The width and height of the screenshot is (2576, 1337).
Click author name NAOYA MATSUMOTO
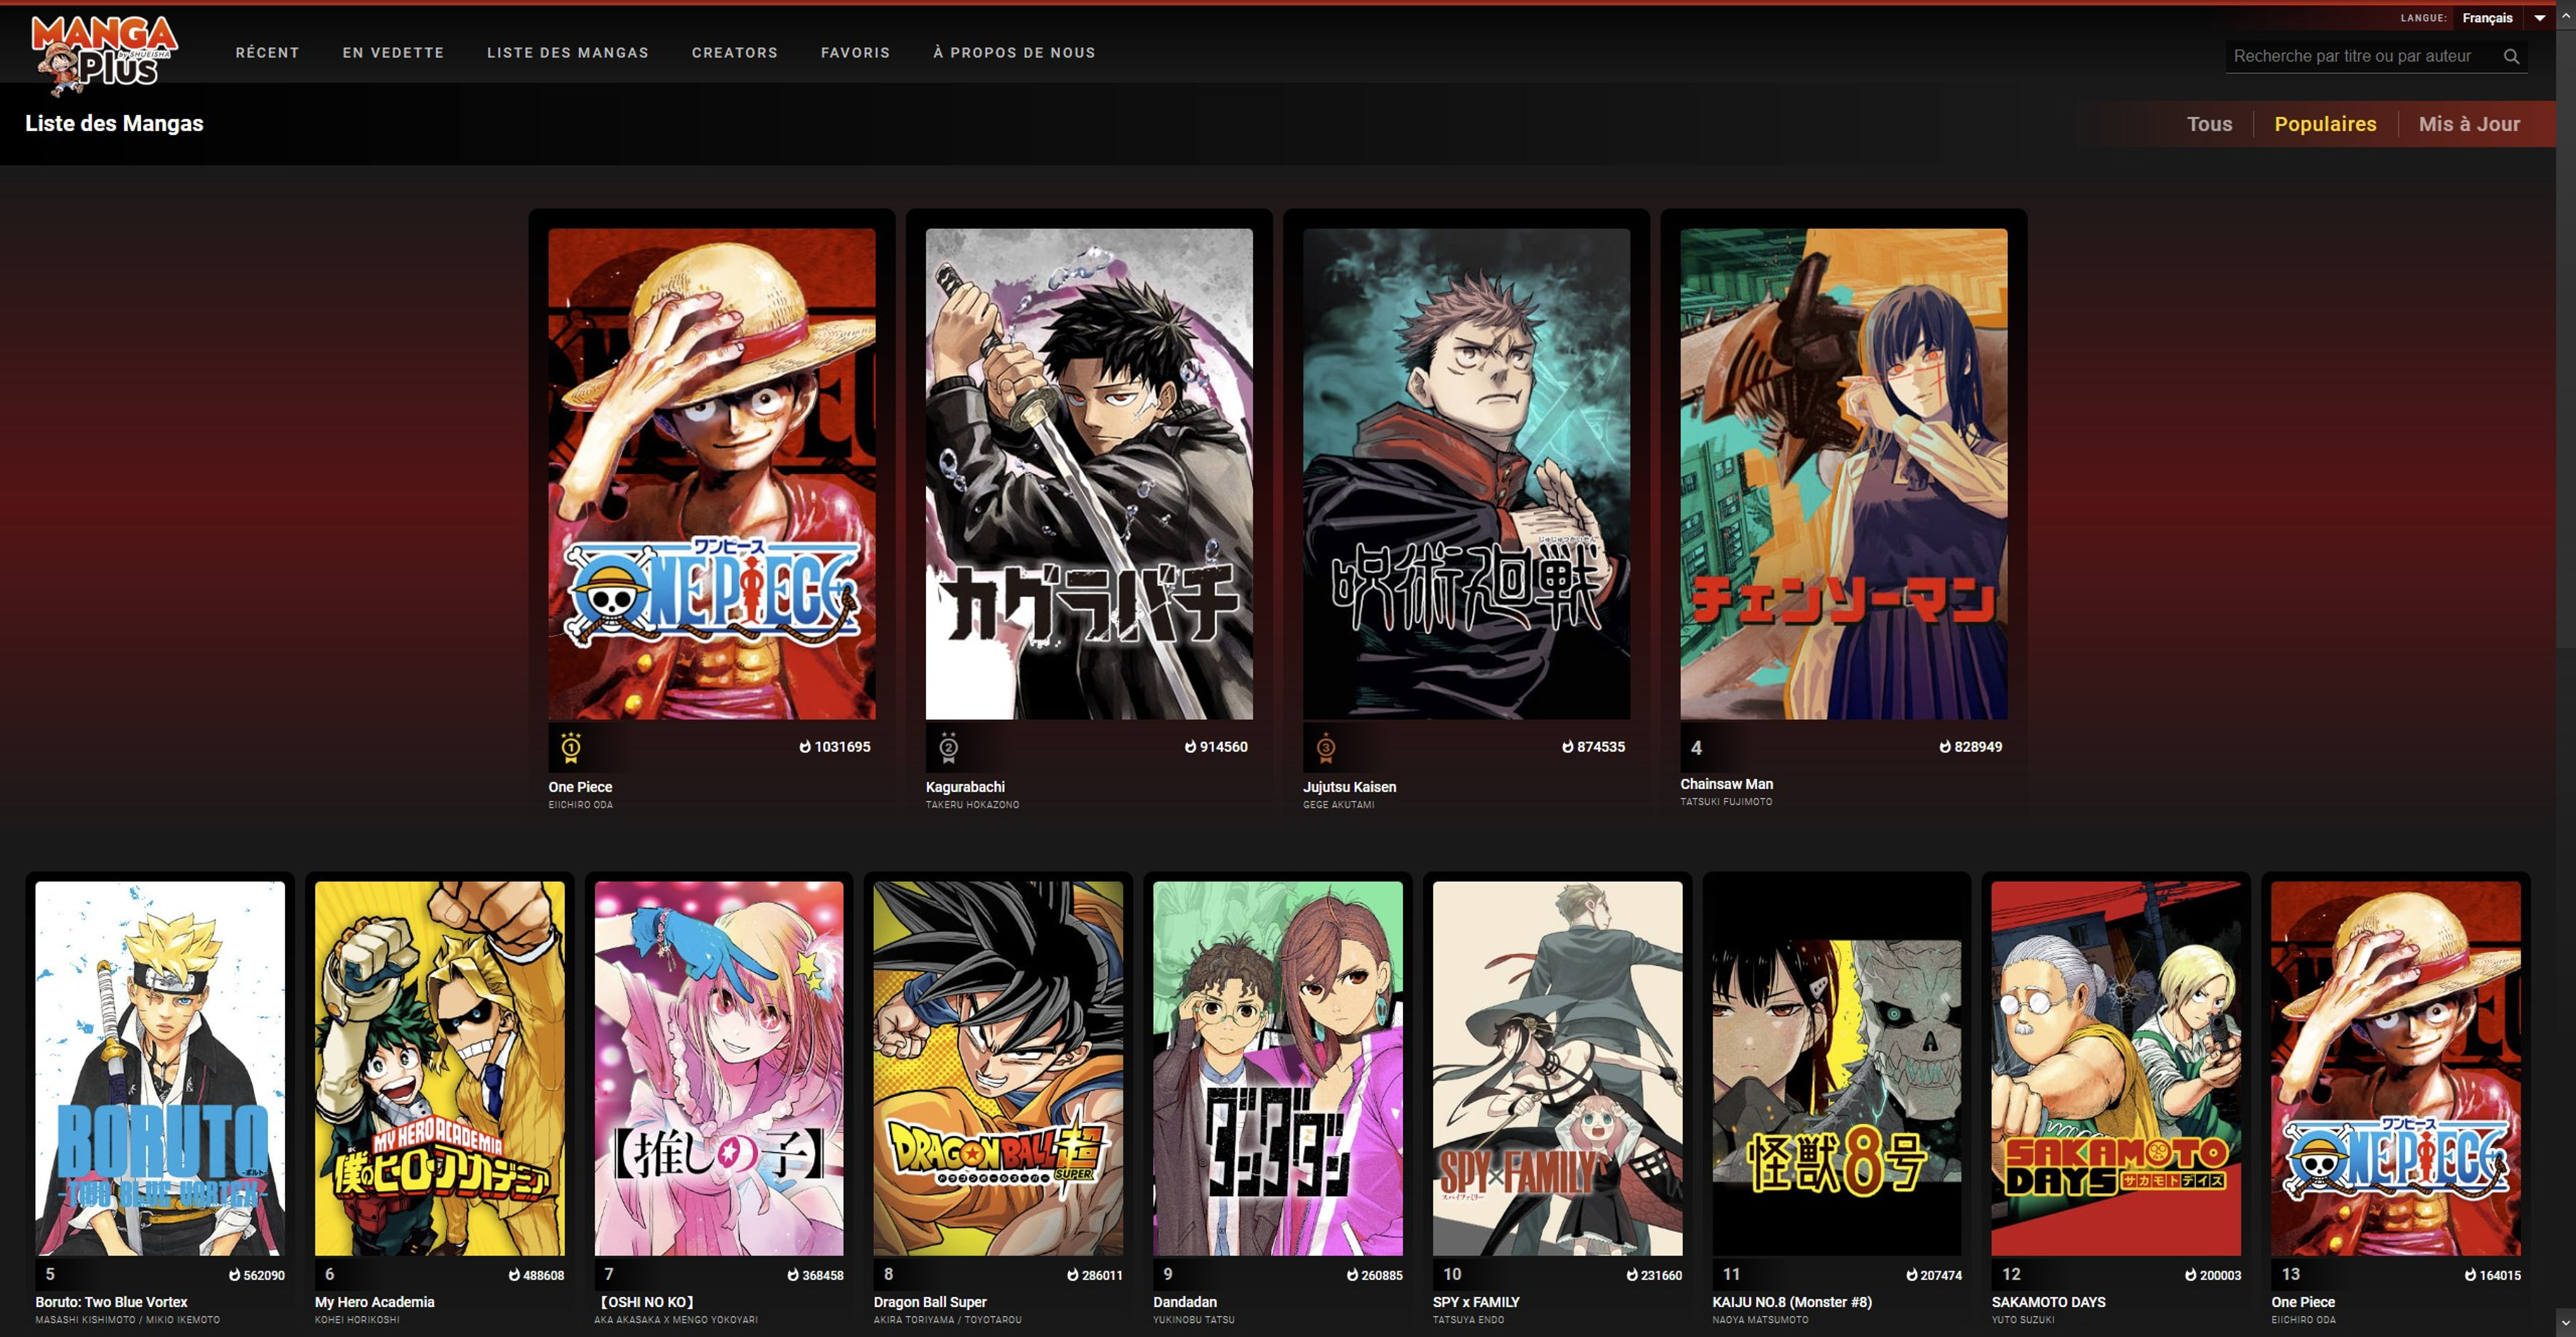tap(1760, 1320)
